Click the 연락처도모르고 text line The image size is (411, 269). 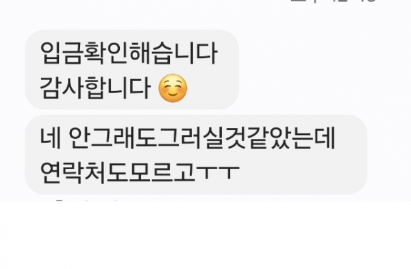(140, 172)
